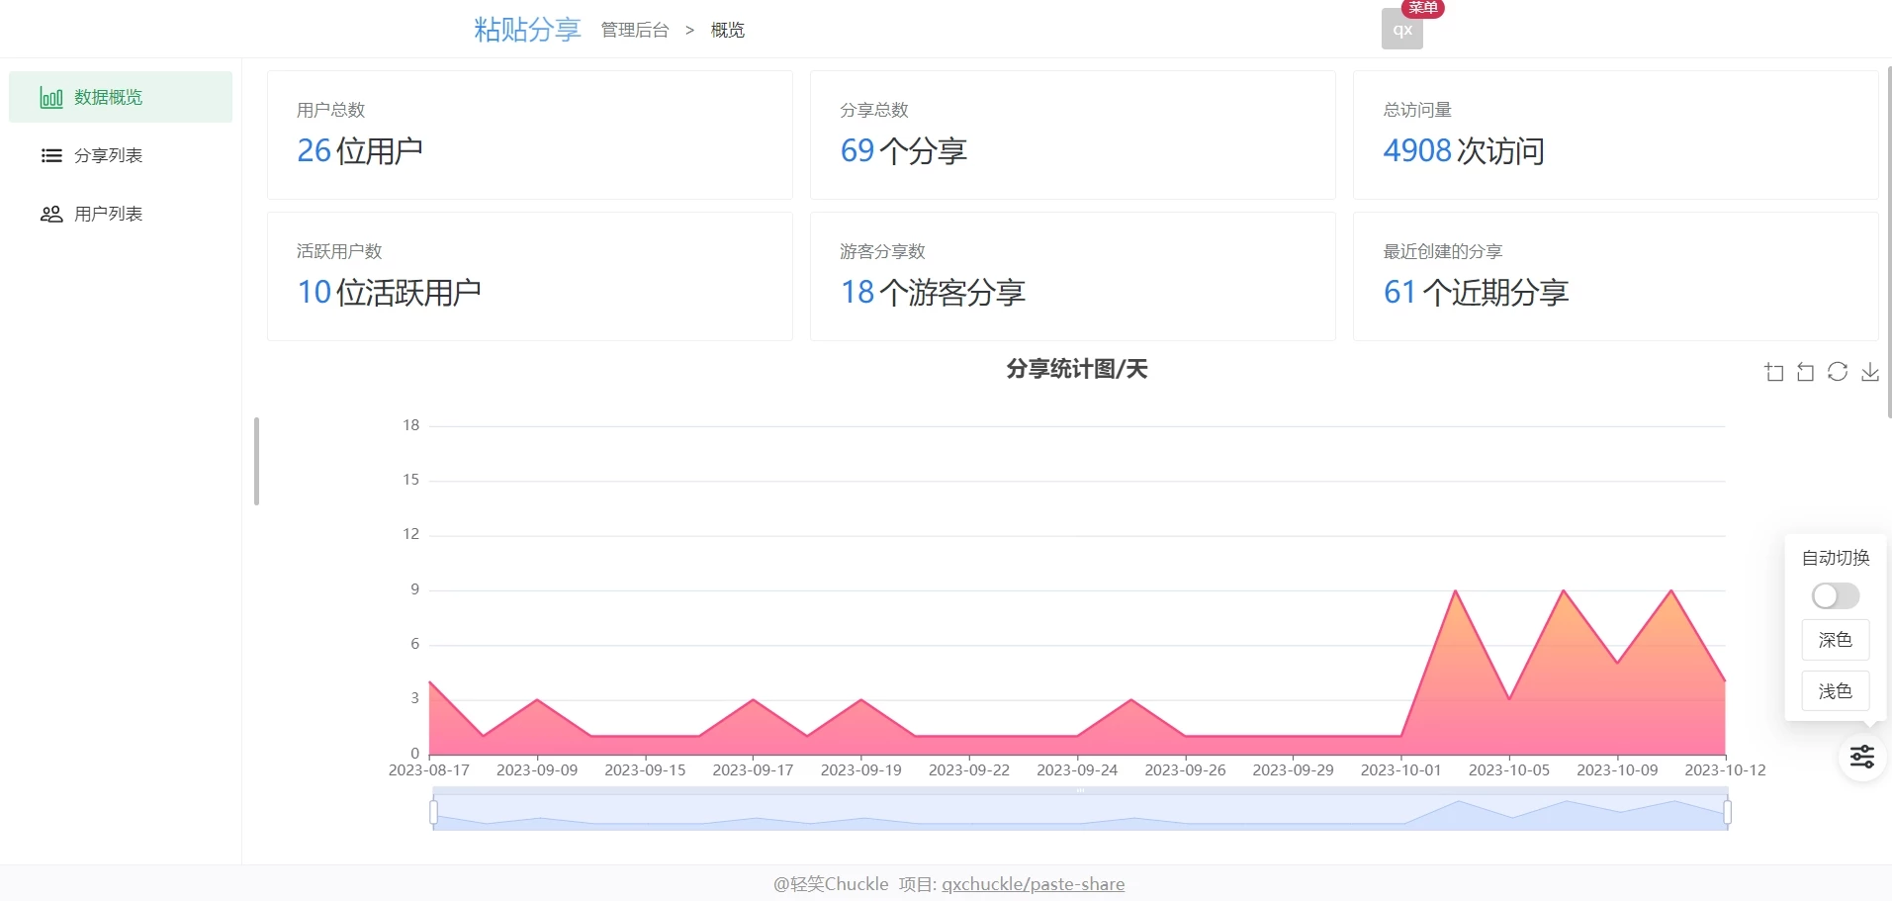Image resolution: width=1892 pixels, height=901 pixels.
Task: Click the 2023-09-24 axis label
Action: tap(1077, 769)
